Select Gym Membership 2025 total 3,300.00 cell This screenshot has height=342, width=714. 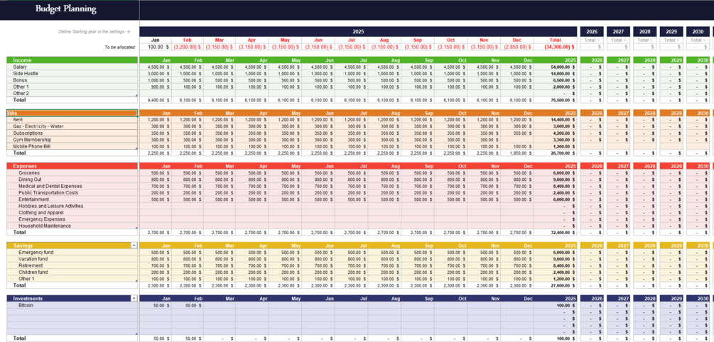click(556, 140)
